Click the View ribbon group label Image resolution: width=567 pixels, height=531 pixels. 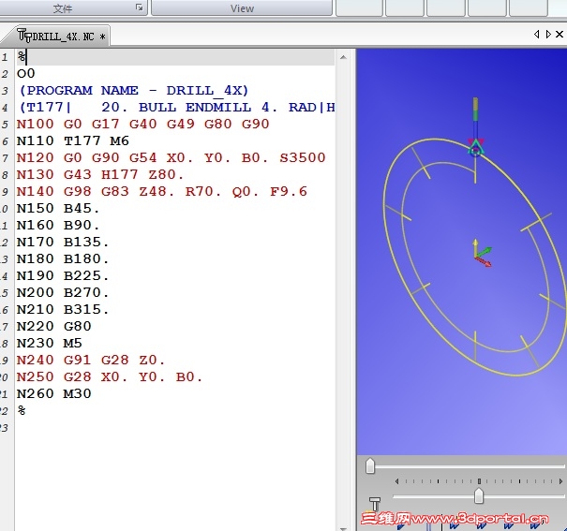[x=242, y=8]
